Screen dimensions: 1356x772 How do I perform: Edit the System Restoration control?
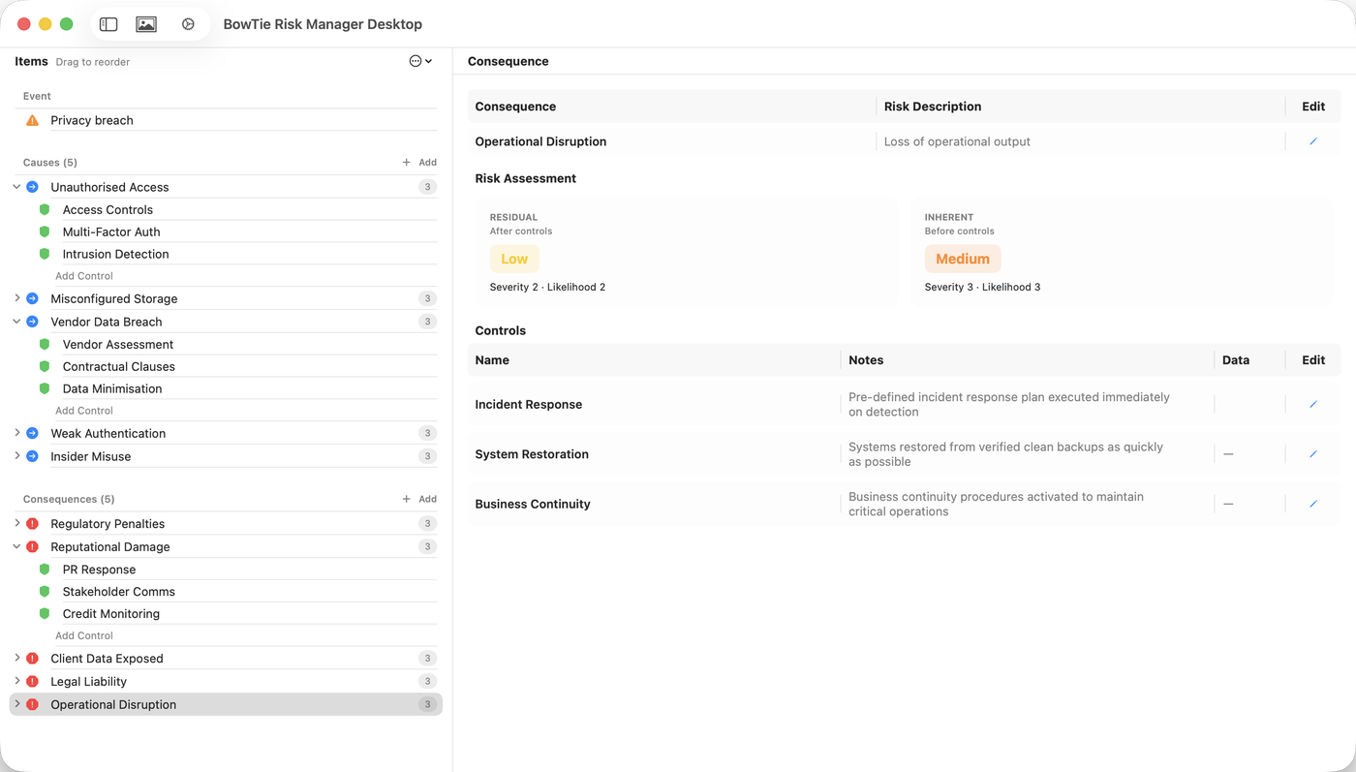click(x=1313, y=453)
